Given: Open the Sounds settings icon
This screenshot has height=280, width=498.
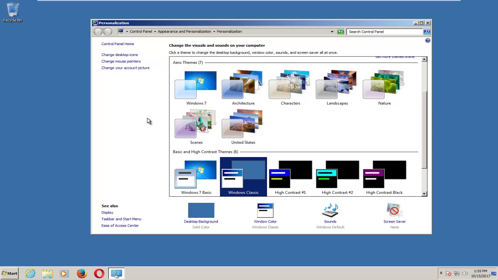Looking at the screenshot, I should [x=330, y=210].
